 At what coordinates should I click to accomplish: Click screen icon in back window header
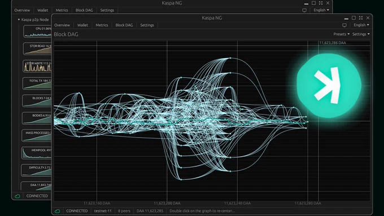click(x=304, y=10)
